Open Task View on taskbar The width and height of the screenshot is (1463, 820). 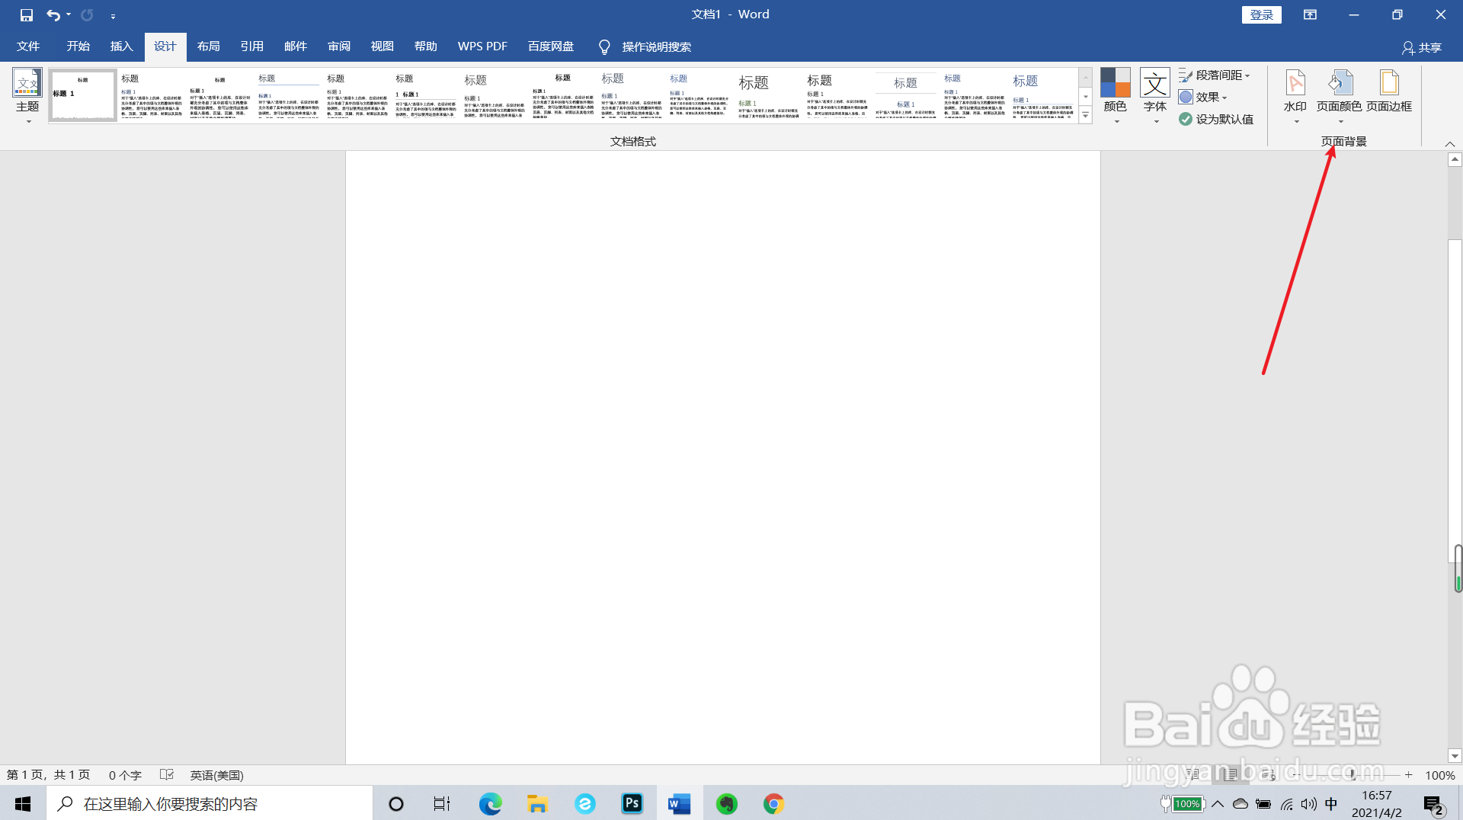[442, 803]
